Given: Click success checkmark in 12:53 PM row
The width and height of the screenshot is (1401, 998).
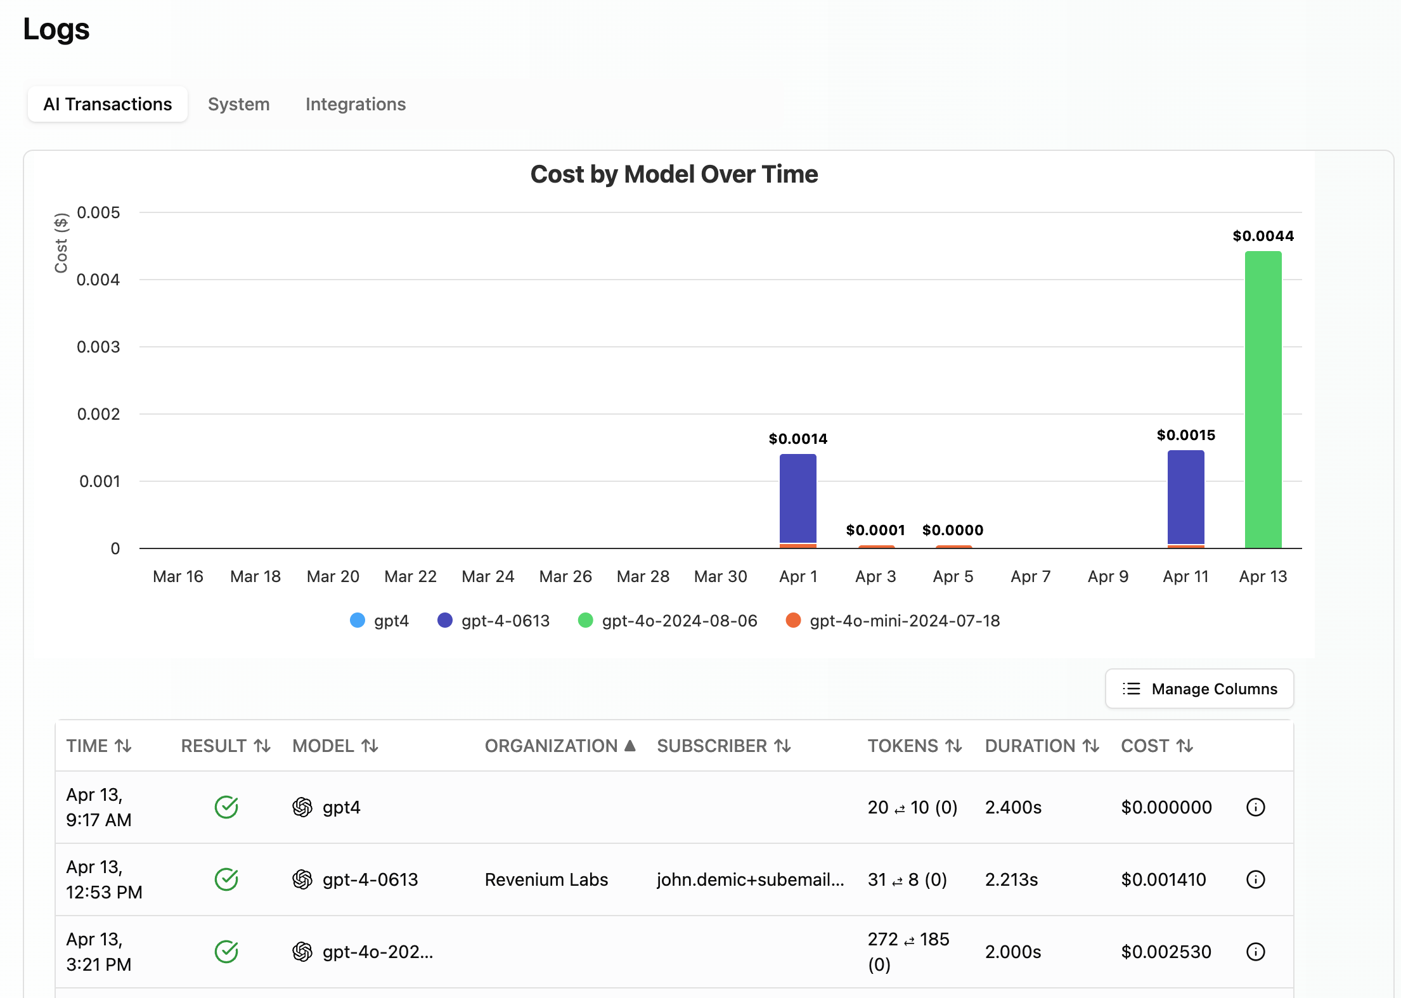Looking at the screenshot, I should point(226,879).
